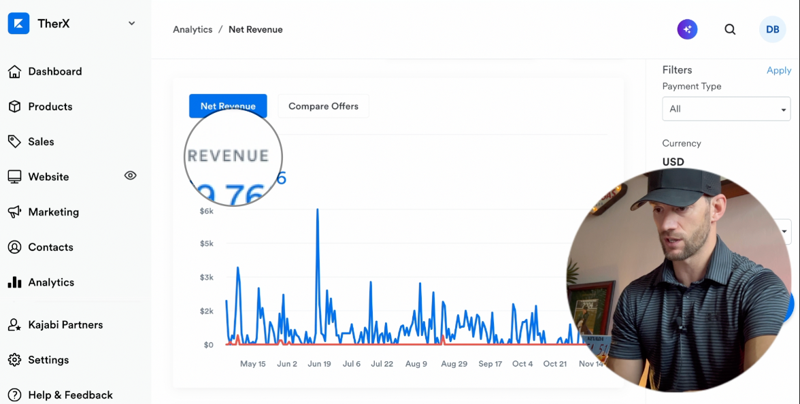The width and height of the screenshot is (800, 404).
Task: Open Dashboard from the sidebar
Action: click(x=54, y=71)
